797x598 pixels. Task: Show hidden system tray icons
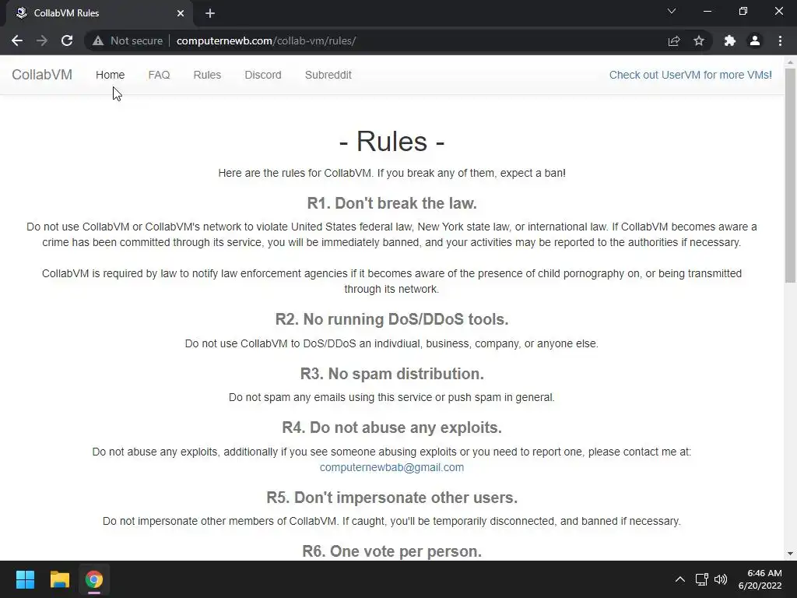click(x=680, y=579)
